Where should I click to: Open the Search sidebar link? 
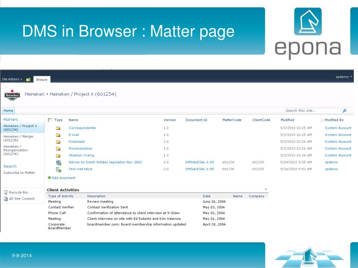point(10,166)
